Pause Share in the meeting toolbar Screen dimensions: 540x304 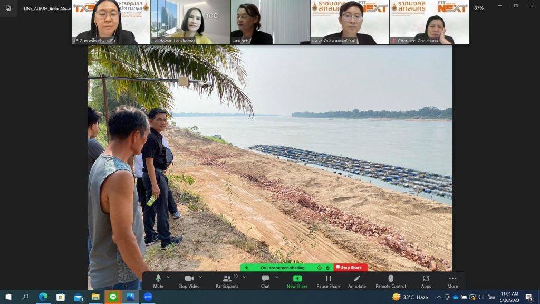coord(328,280)
